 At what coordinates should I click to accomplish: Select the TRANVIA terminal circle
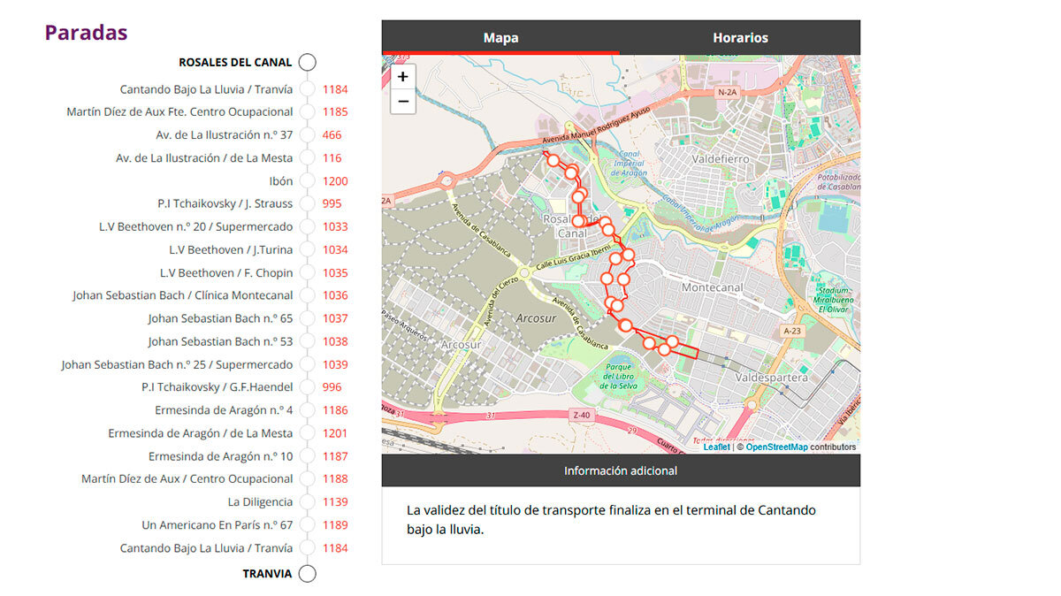307,574
